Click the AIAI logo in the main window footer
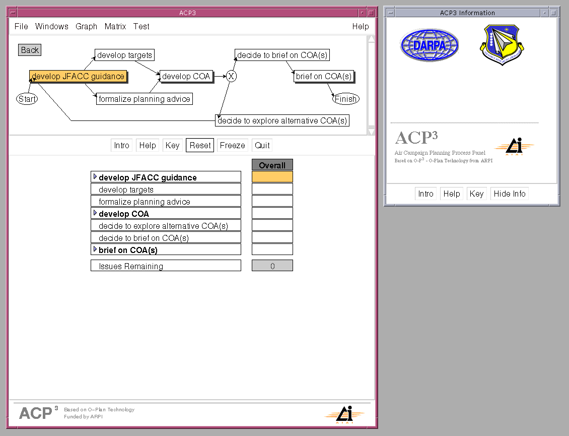This screenshot has width=569, height=436. pyautogui.click(x=344, y=414)
